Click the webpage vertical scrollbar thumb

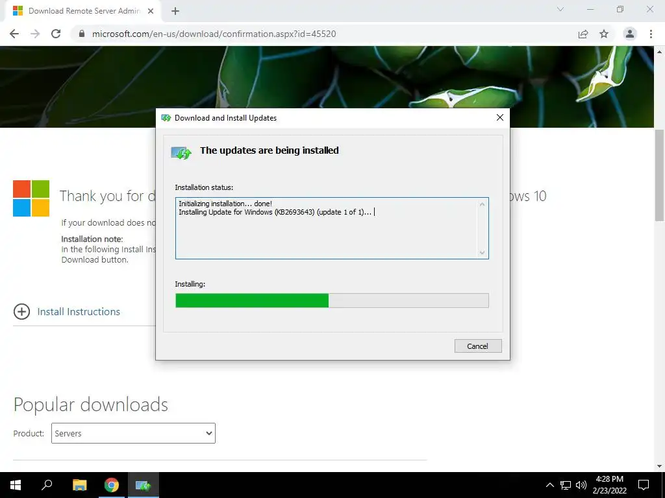pyautogui.click(x=660, y=175)
